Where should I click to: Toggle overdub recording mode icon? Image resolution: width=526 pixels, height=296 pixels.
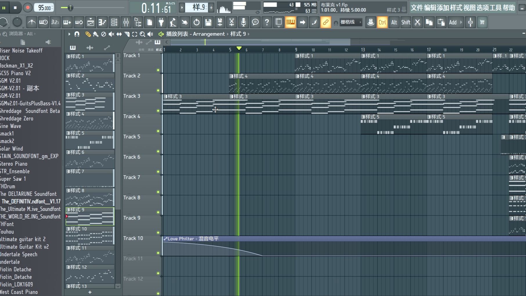click(x=67, y=22)
